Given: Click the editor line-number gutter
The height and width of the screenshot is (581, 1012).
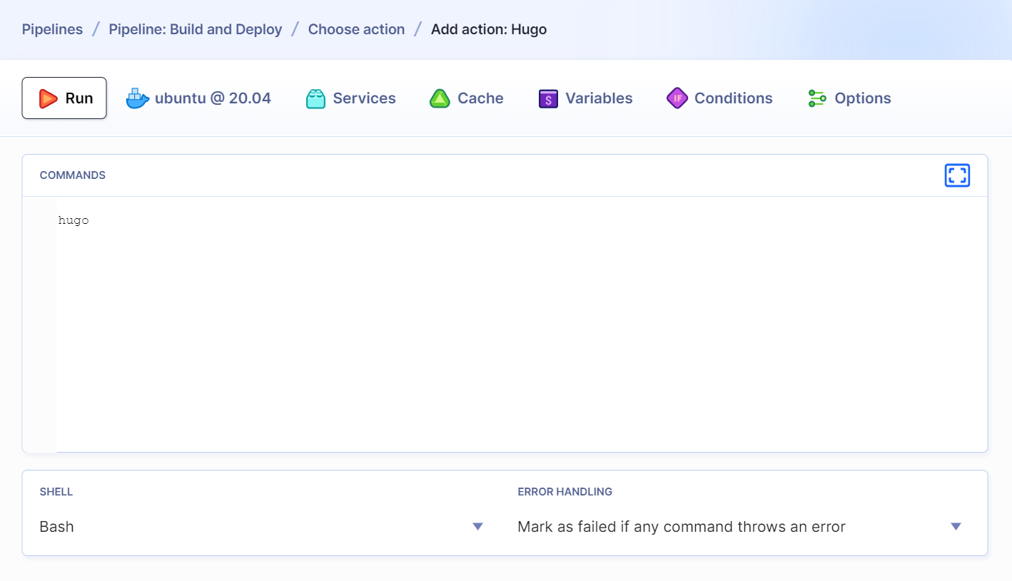Looking at the screenshot, I should point(39,324).
